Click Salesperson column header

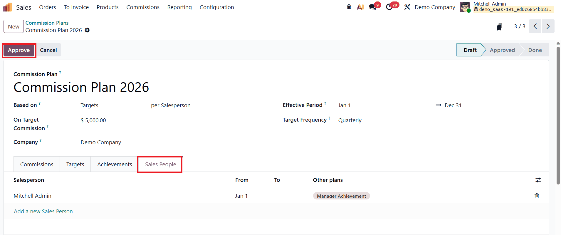click(29, 180)
